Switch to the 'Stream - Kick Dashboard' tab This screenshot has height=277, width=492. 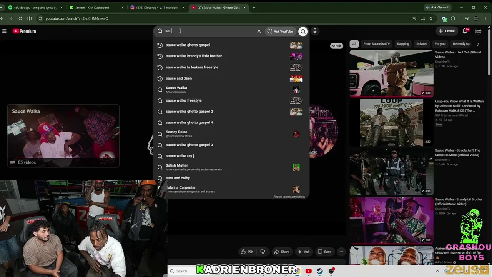[96, 7]
